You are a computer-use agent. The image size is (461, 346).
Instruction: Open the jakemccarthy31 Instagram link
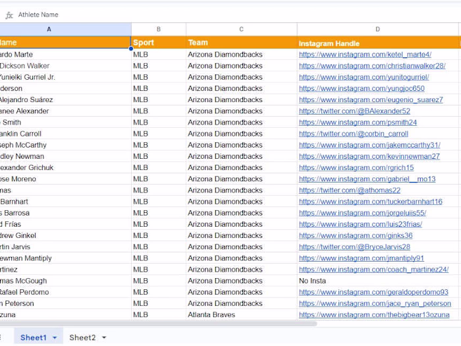(369, 145)
